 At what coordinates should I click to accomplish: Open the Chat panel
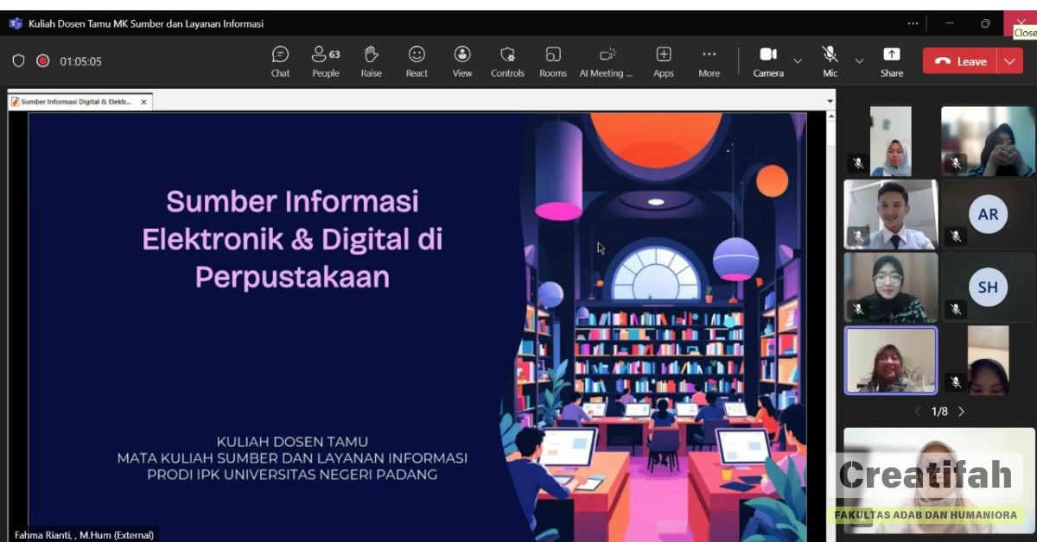click(x=280, y=60)
